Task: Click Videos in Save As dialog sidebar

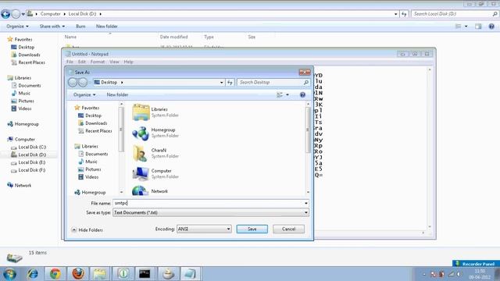Action: [91, 177]
